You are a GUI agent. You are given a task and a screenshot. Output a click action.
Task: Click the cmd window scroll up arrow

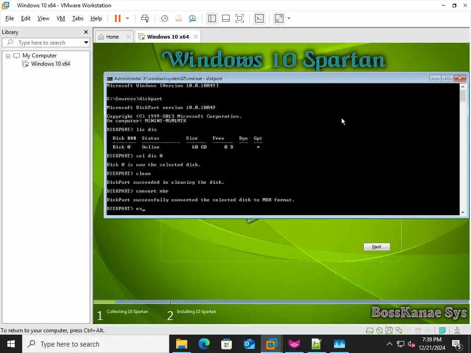click(x=463, y=87)
